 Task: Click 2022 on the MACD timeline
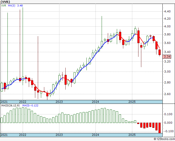23,135
